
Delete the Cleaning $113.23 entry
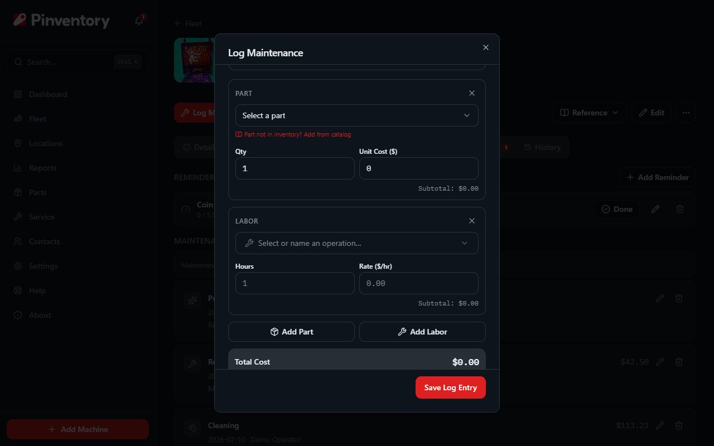(x=679, y=425)
